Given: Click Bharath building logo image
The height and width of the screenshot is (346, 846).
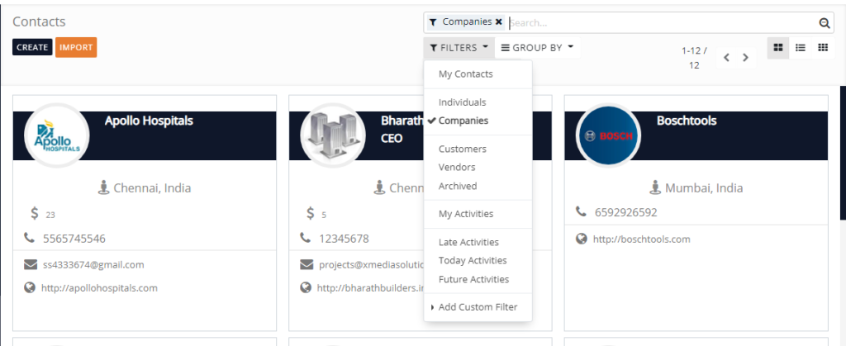Looking at the screenshot, I should (333, 135).
